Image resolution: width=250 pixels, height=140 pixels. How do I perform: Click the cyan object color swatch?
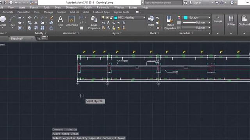click(186, 17)
